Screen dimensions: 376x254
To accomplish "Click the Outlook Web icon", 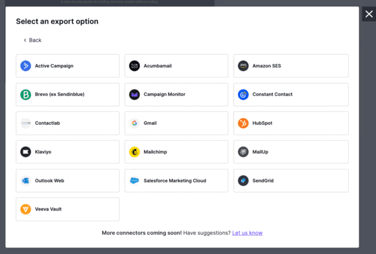I will 25,181.
